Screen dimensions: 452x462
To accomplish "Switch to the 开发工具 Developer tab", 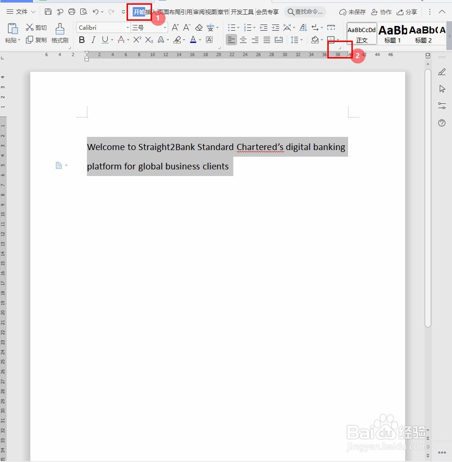I will click(242, 12).
